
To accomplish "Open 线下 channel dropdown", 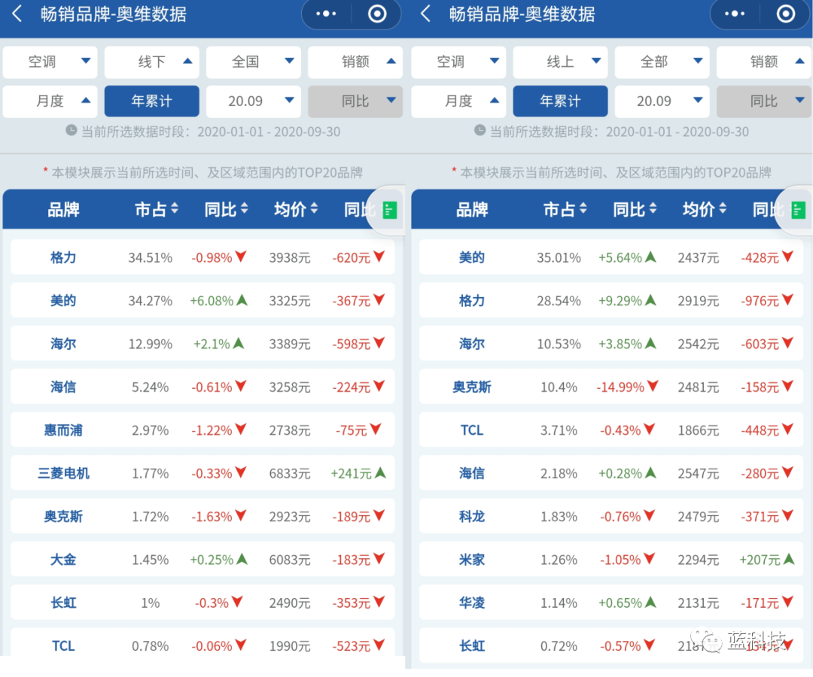I will coord(152,62).
